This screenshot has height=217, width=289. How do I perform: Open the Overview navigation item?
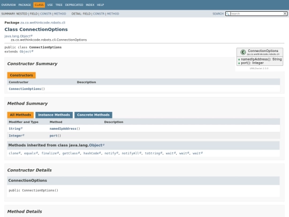tap(9, 5)
